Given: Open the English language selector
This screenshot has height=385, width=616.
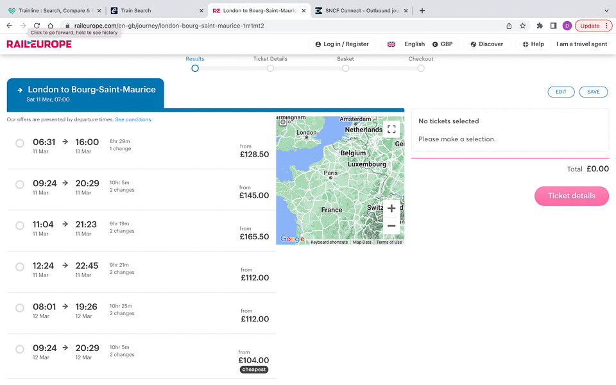Looking at the screenshot, I should tap(406, 44).
